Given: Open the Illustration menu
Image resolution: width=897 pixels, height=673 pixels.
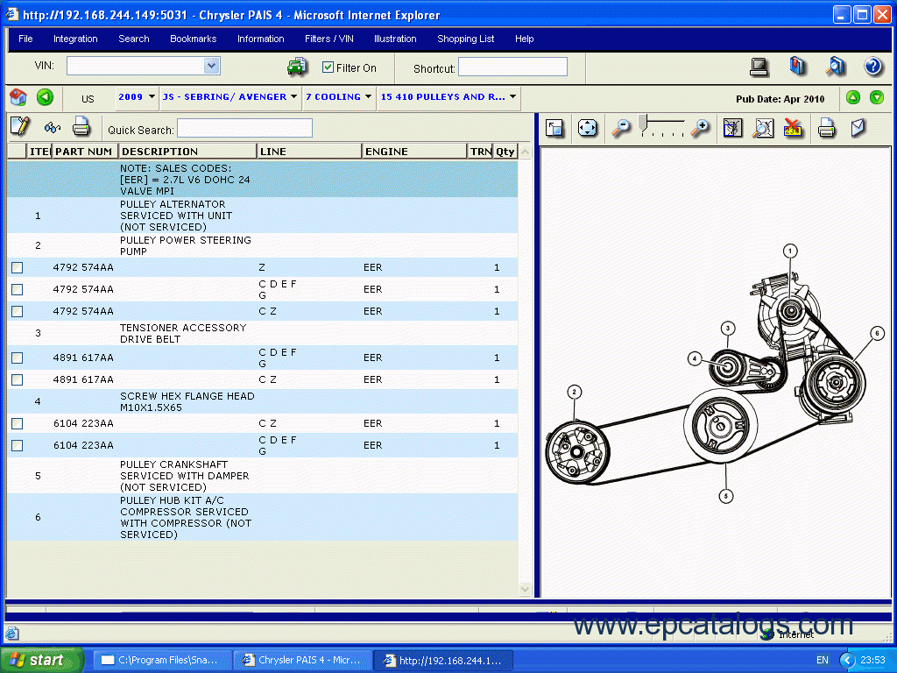Looking at the screenshot, I should coord(395,39).
